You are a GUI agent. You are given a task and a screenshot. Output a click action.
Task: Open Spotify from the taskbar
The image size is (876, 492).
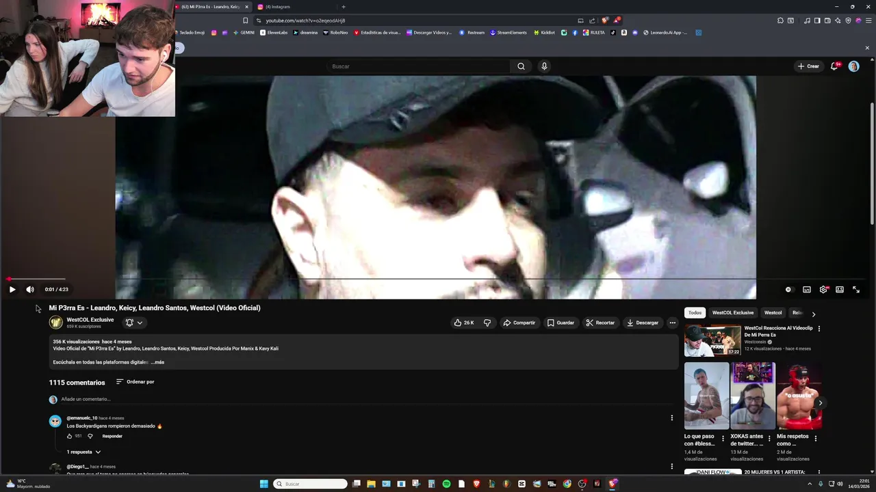click(446, 484)
